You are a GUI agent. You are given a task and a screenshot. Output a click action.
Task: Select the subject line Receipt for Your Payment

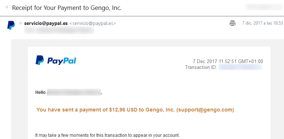point(67,8)
